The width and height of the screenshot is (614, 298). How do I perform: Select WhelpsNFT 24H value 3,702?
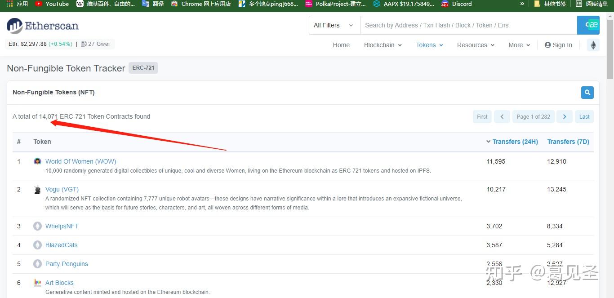[x=494, y=226]
